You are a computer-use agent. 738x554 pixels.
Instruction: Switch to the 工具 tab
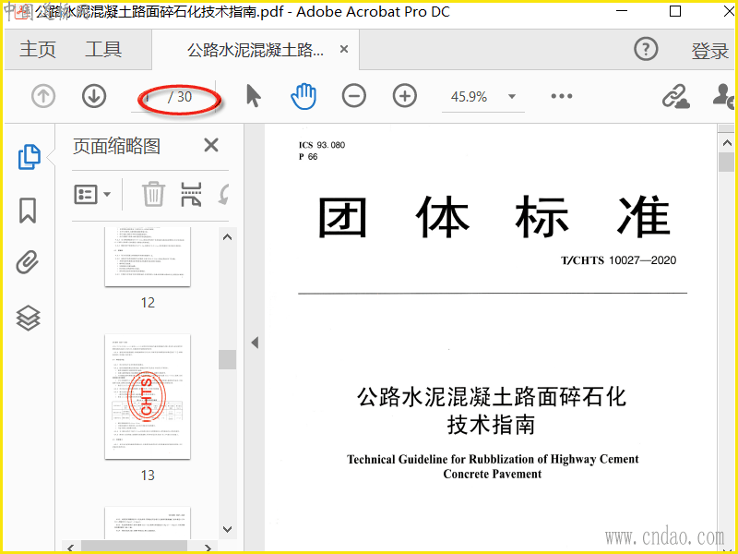103,49
